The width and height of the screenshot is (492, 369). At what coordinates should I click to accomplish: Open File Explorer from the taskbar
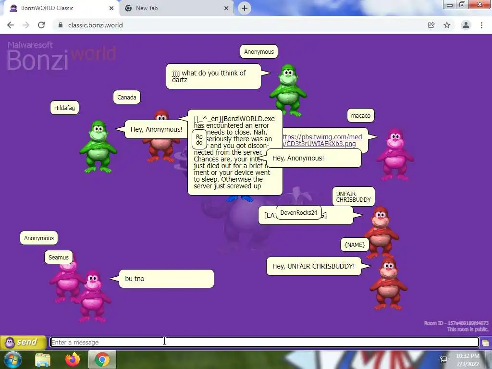[43, 359]
